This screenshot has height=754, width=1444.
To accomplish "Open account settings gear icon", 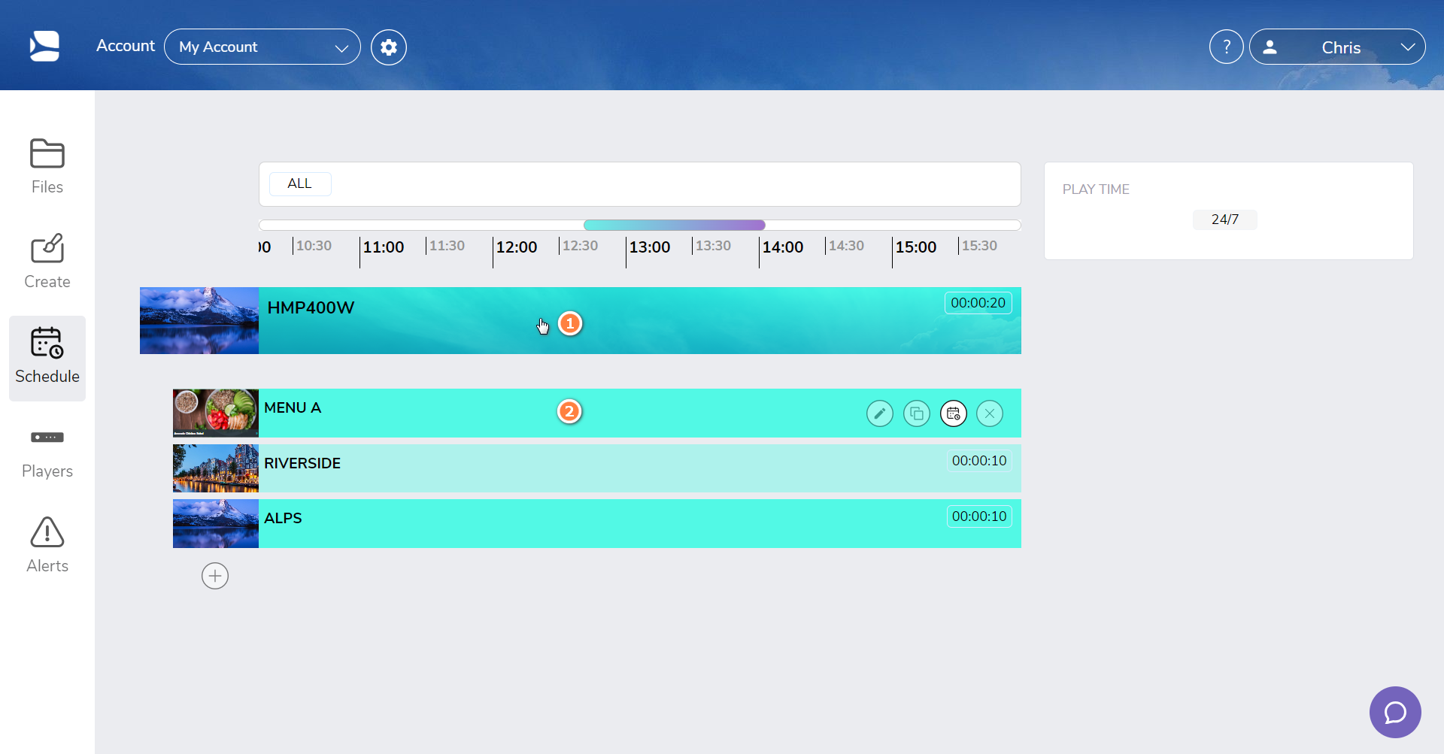I will 389,47.
